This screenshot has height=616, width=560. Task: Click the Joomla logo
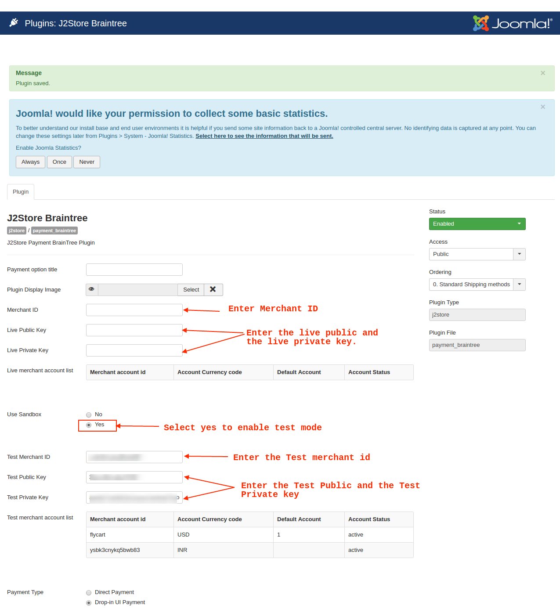click(512, 23)
